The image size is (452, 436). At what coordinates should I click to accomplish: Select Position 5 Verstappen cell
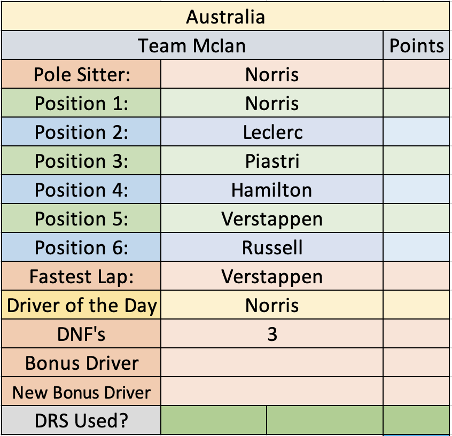click(x=272, y=219)
